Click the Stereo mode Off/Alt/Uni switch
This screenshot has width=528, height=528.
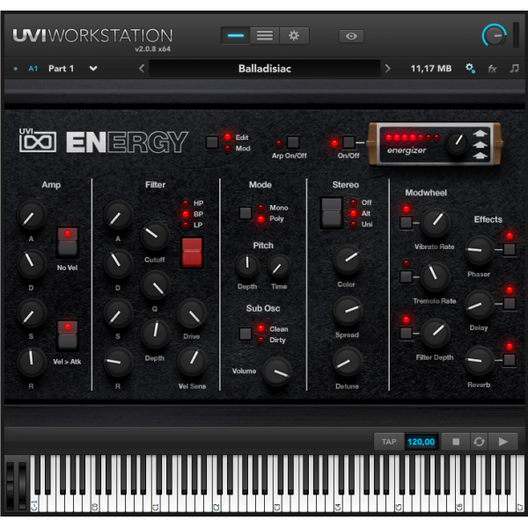click(332, 213)
